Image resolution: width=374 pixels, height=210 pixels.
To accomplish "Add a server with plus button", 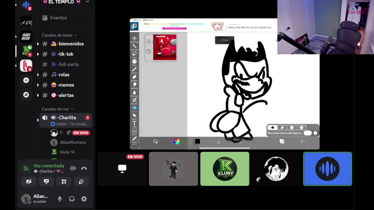I will tap(26, 80).
